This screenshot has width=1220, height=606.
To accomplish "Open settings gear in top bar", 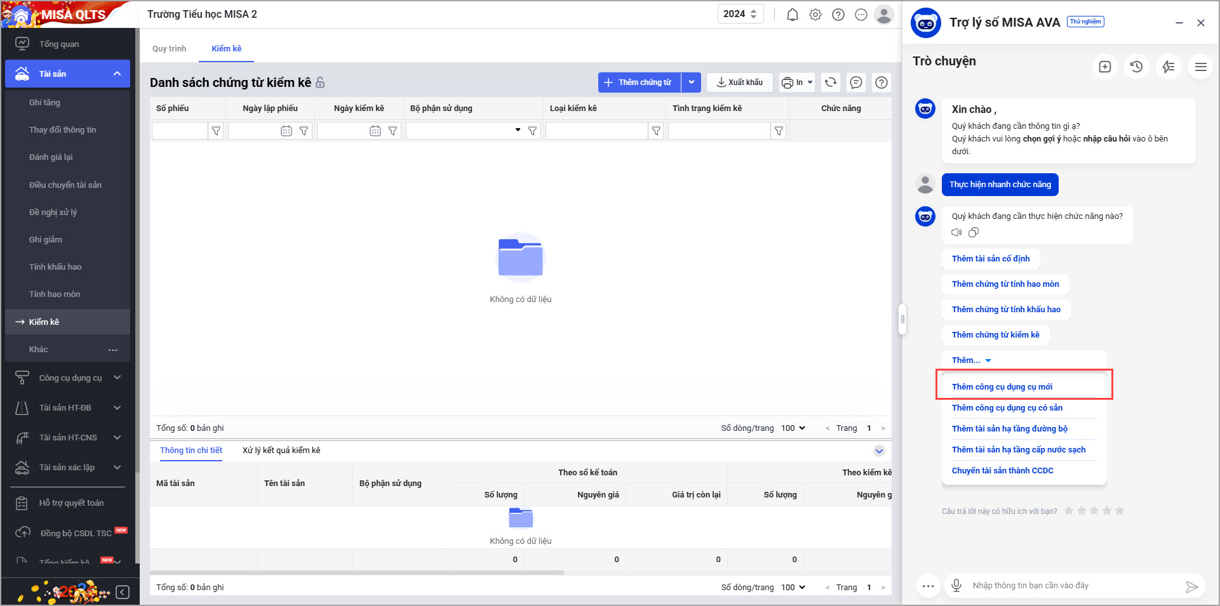I will click(815, 15).
